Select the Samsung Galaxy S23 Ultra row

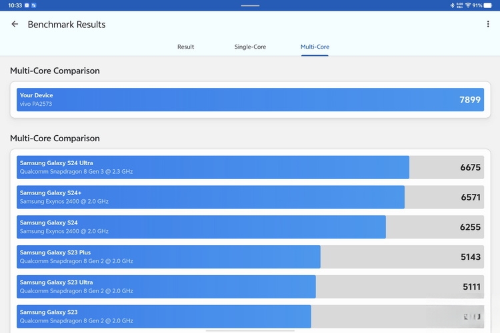click(x=250, y=287)
